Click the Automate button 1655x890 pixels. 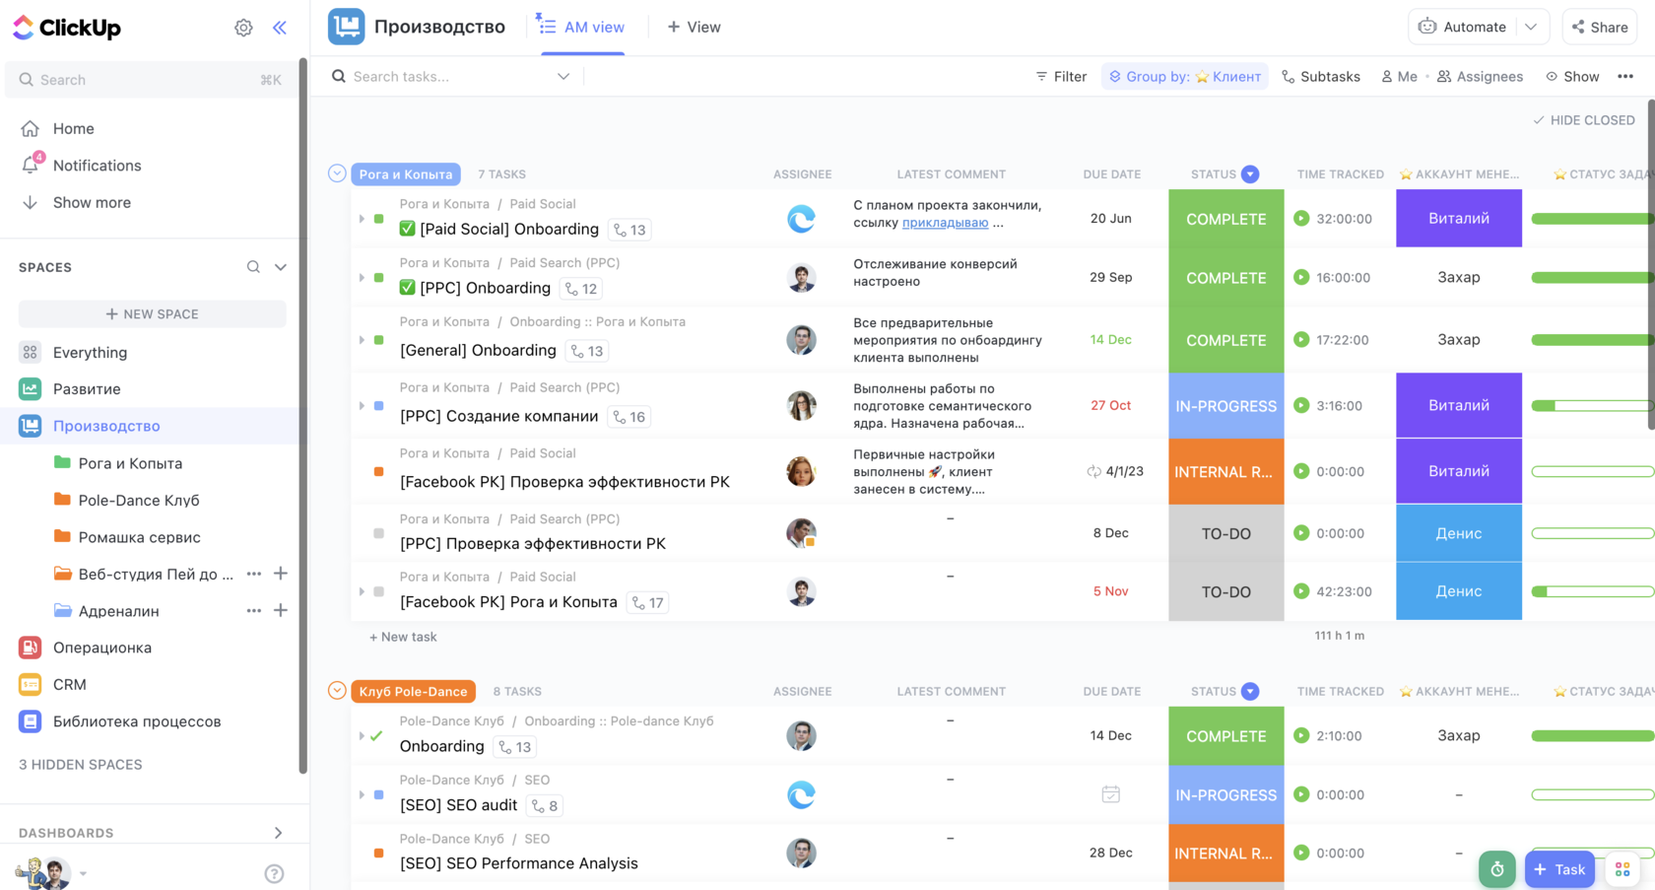pyautogui.click(x=1463, y=27)
